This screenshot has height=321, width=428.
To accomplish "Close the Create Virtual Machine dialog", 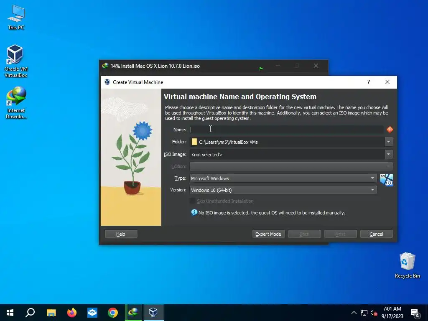I will click(387, 82).
